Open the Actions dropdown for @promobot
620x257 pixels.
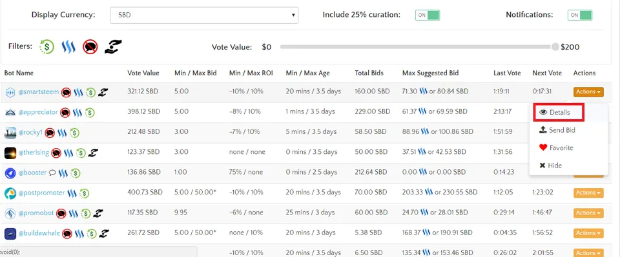coord(588,213)
